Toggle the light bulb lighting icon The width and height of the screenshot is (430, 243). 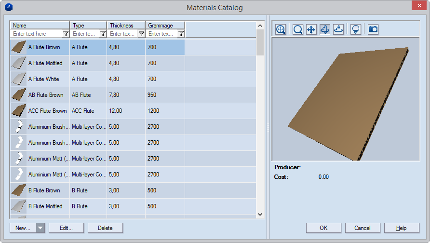tap(356, 29)
